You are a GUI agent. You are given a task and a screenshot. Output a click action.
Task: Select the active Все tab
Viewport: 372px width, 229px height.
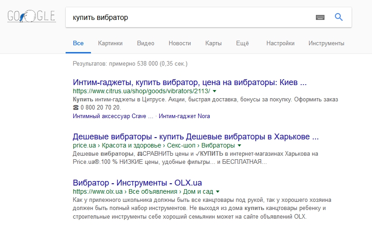pos(78,43)
